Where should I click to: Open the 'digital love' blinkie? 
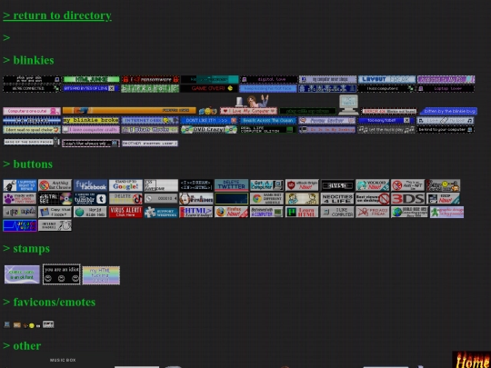[268, 79]
